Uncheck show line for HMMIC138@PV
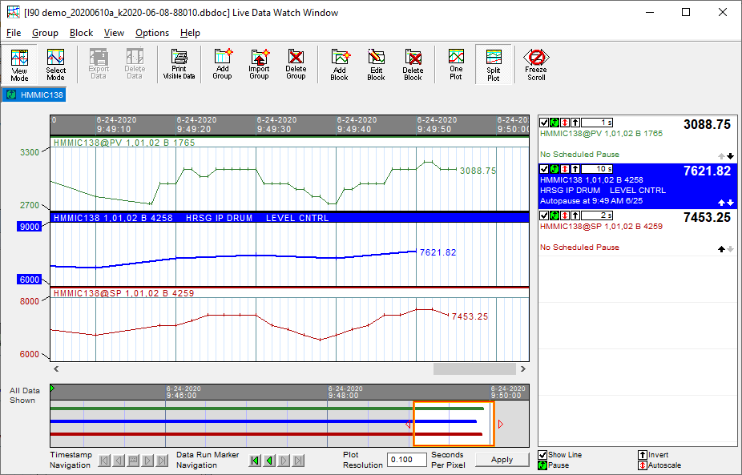Screen dimensions: 742x475 [x=545, y=123]
